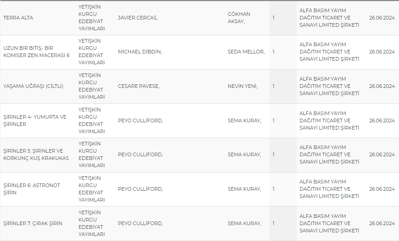The height and width of the screenshot is (241, 399).
Task: Click ŞİRİNLER 6: ASTRONOT ŞİRİN title
Action: click(x=32, y=189)
